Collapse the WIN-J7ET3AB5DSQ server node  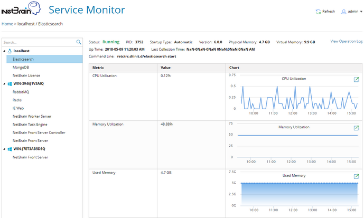coord(4,149)
